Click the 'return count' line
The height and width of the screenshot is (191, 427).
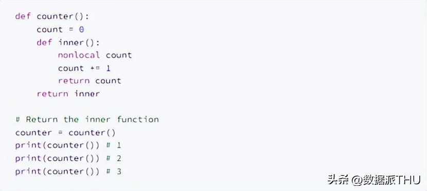[90, 81]
